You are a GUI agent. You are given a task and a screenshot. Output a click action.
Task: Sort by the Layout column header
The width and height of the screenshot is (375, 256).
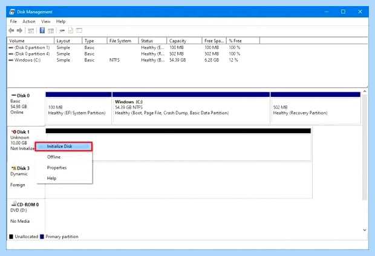(x=68, y=41)
